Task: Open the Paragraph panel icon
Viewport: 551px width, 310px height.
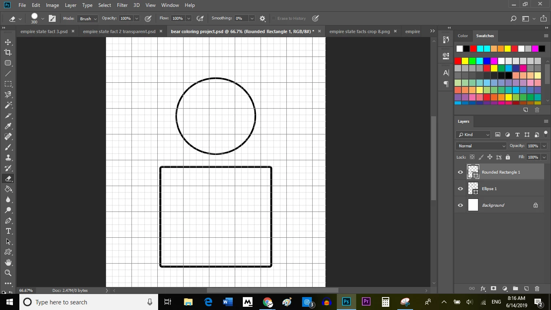Action: (446, 84)
